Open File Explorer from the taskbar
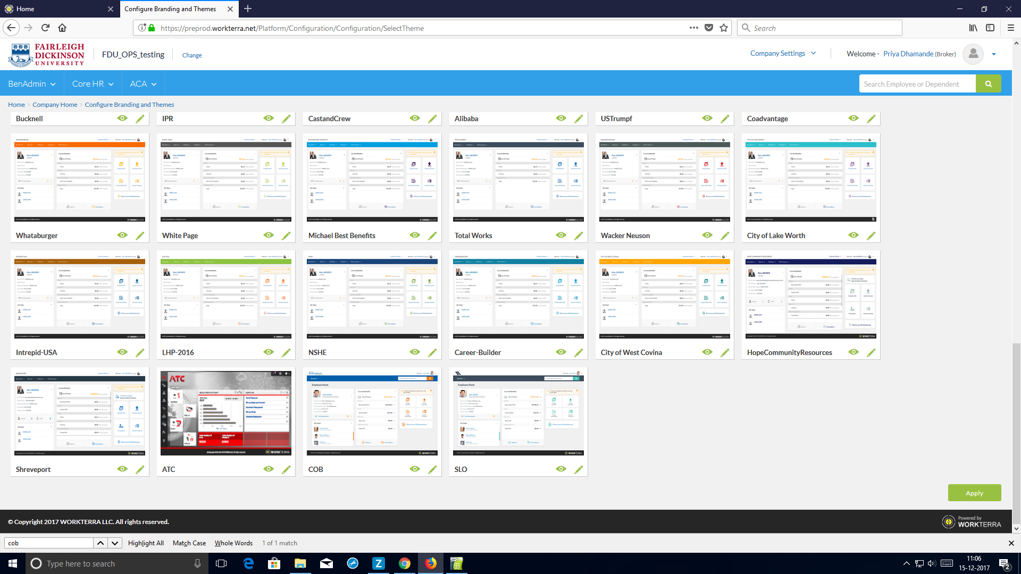This screenshot has width=1021, height=574. [x=300, y=563]
